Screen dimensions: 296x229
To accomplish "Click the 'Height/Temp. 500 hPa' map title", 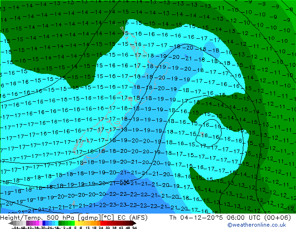I will click(38, 218).
